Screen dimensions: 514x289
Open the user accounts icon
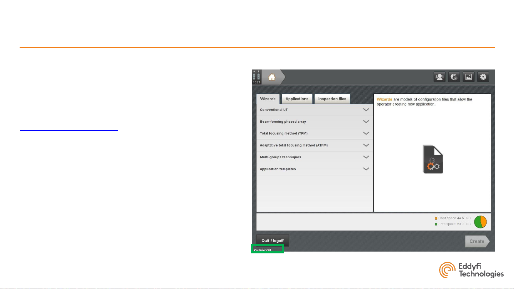[439, 77]
